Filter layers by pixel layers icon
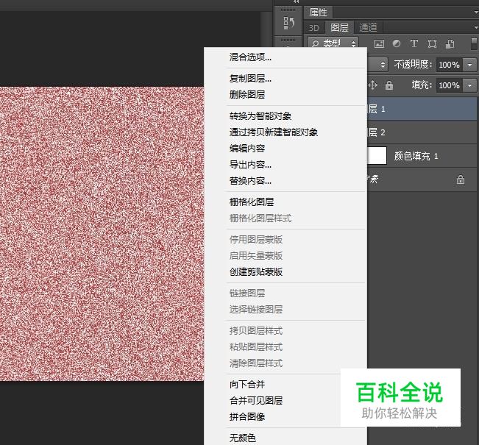 click(x=379, y=43)
